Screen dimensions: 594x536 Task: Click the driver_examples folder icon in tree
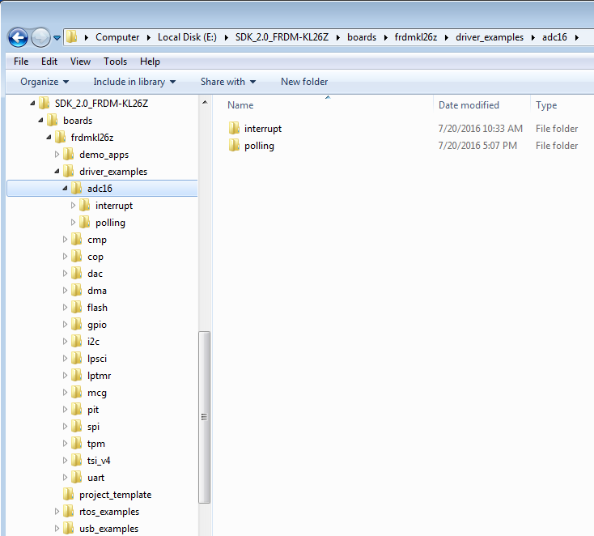[x=68, y=172]
